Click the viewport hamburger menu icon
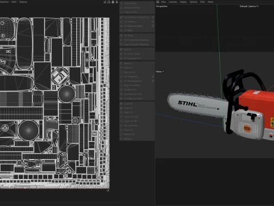The height and width of the screenshot is (206, 274). 158,2
